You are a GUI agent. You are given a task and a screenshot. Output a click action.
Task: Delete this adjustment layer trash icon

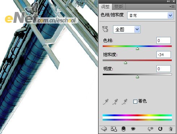point(170,129)
